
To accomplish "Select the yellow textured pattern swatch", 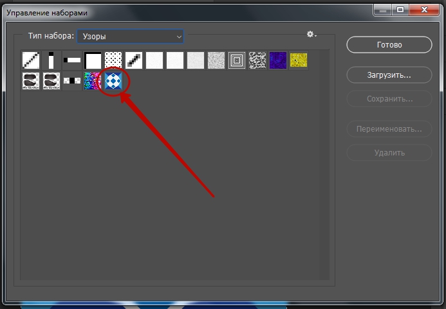I will click(x=299, y=60).
